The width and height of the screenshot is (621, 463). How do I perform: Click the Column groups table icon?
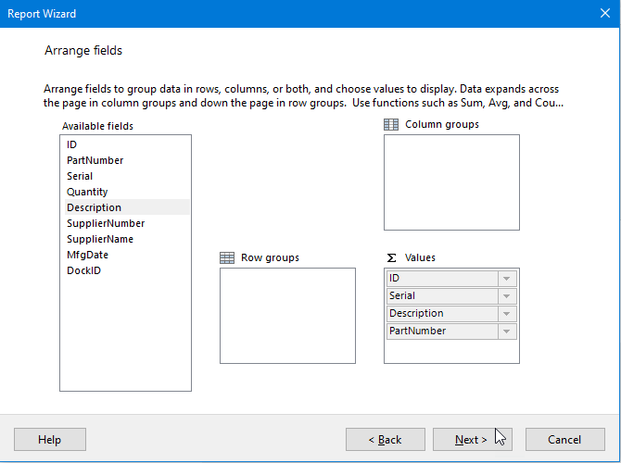coord(391,125)
